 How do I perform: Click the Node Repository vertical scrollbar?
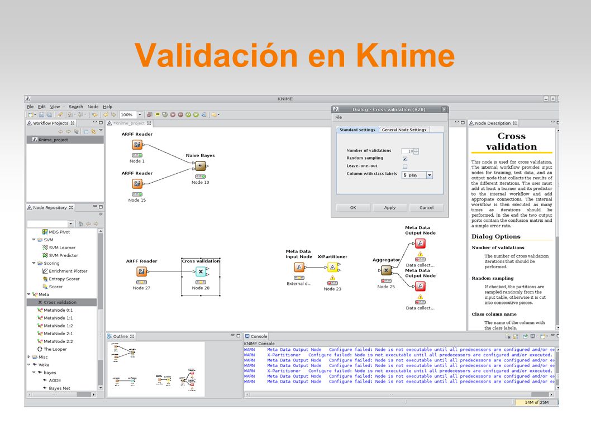coord(100,309)
